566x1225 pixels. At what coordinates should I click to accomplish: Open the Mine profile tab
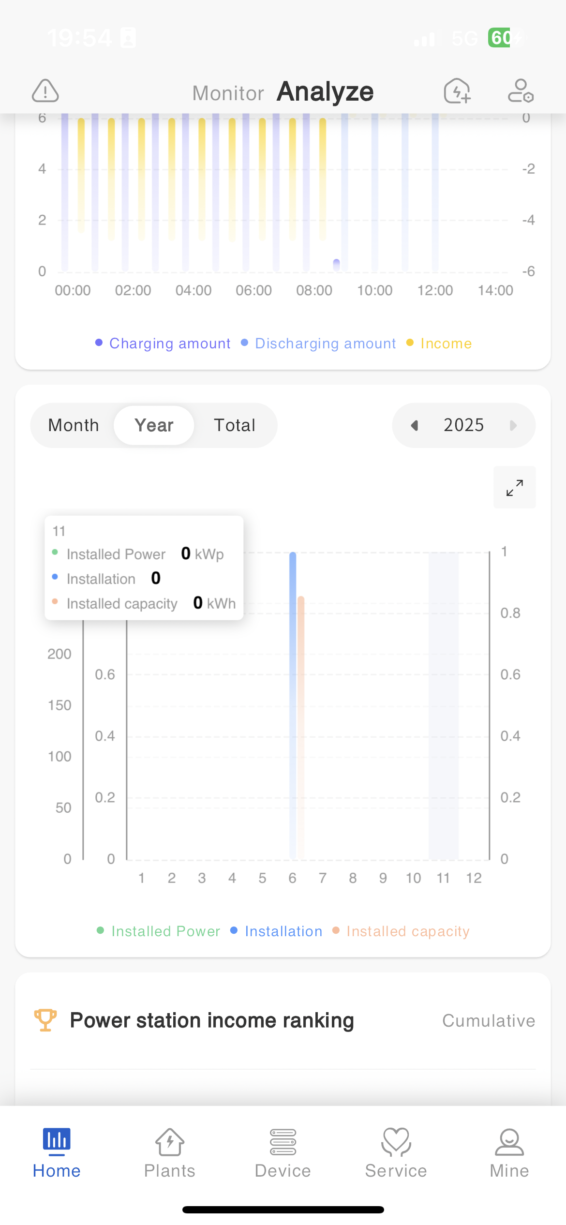(x=509, y=1153)
